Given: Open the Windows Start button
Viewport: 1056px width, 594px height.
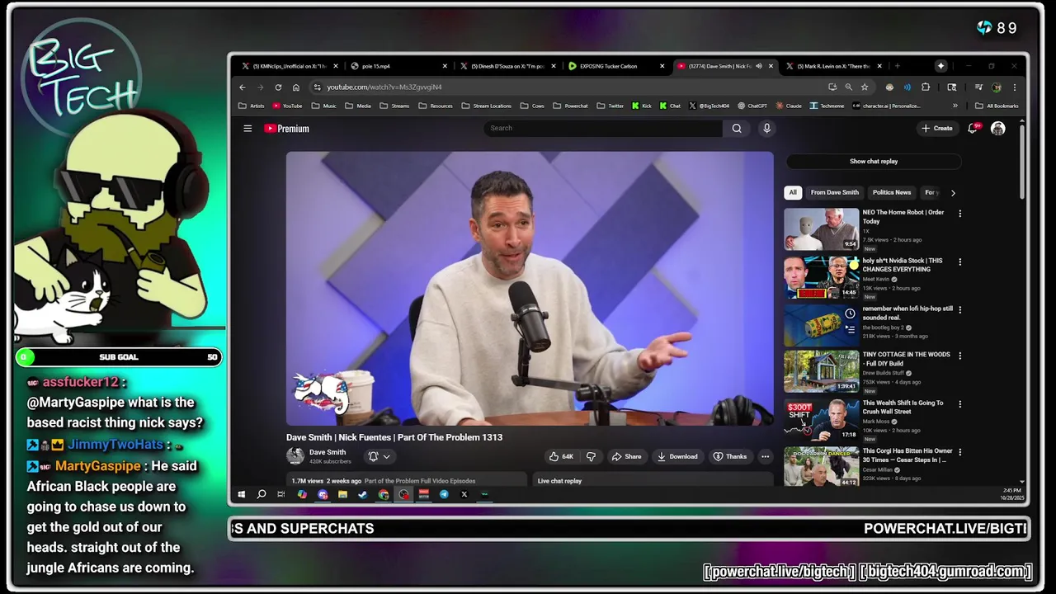Looking at the screenshot, I should [241, 494].
